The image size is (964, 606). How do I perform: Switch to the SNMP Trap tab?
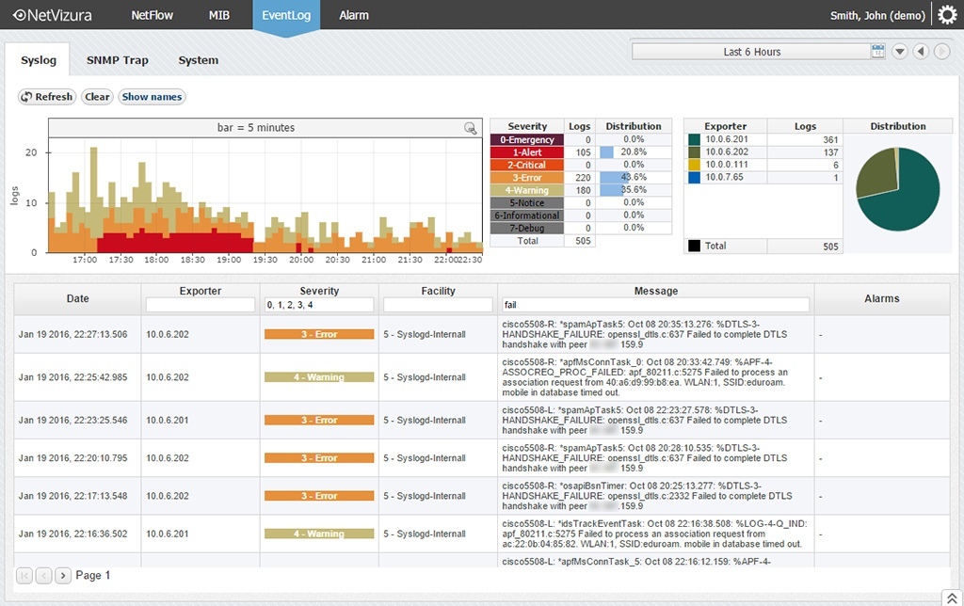click(118, 60)
